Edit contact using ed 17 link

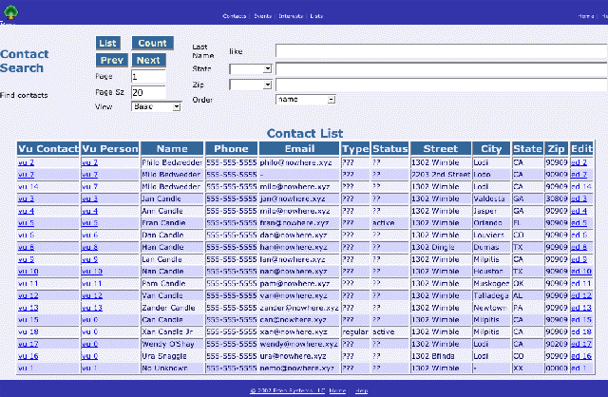581,344
